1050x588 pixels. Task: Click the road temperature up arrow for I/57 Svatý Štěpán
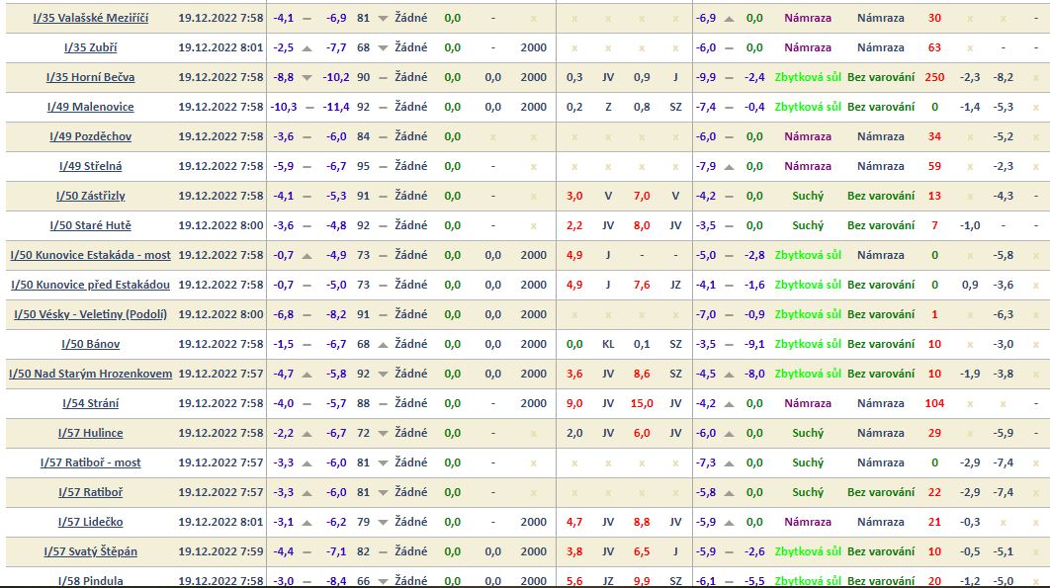(x=730, y=551)
